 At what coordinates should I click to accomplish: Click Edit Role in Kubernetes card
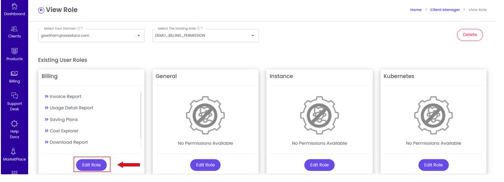tap(433, 165)
